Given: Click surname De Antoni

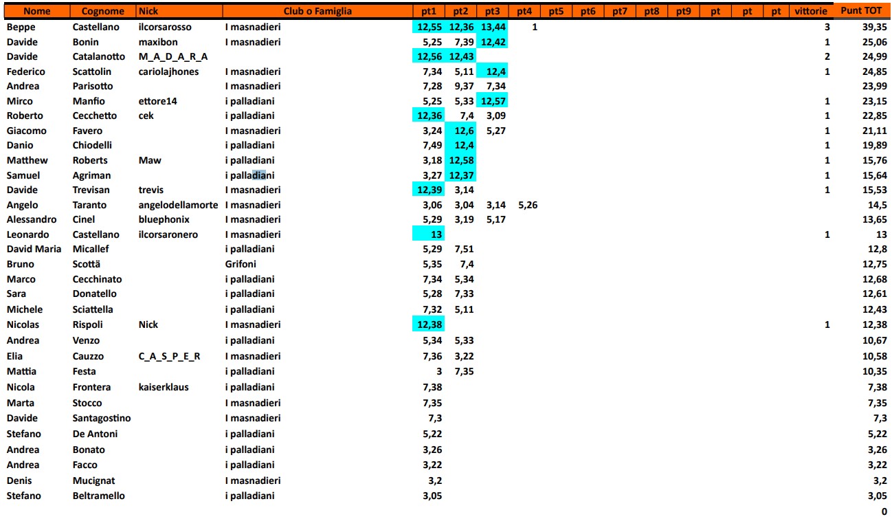Looking at the screenshot, I should pyautogui.click(x=95, y=434).
